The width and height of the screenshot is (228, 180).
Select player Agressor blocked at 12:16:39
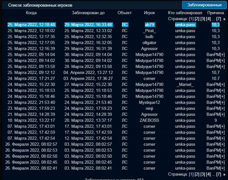coord(149,48)
